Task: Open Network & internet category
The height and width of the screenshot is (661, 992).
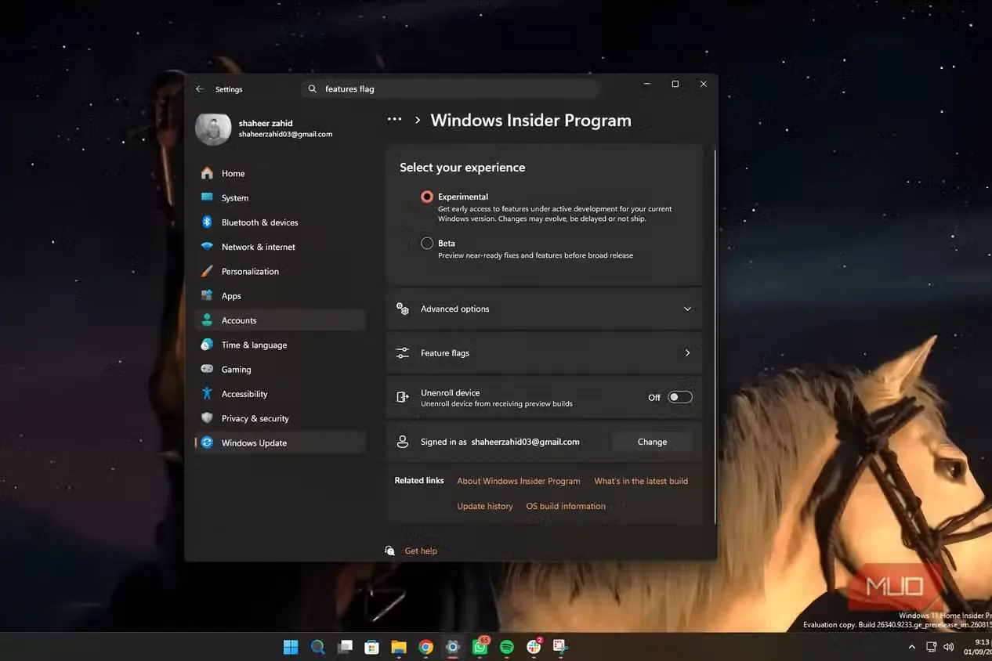Action: point(280,247)
